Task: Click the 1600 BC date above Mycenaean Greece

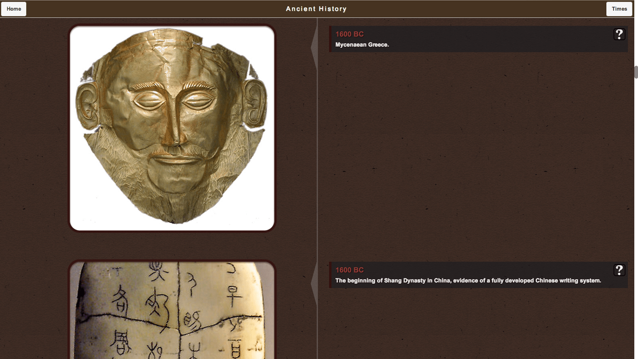Action: click(x=349, y=34)
